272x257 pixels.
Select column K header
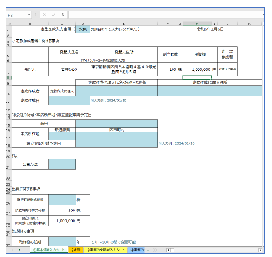click(249, 23)
